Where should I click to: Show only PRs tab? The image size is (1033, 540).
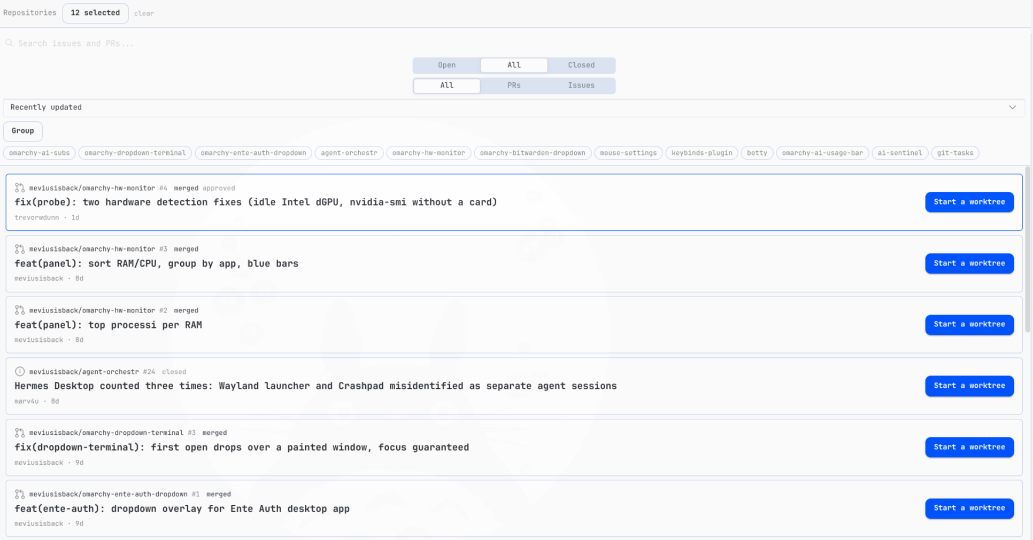(514, 85)
